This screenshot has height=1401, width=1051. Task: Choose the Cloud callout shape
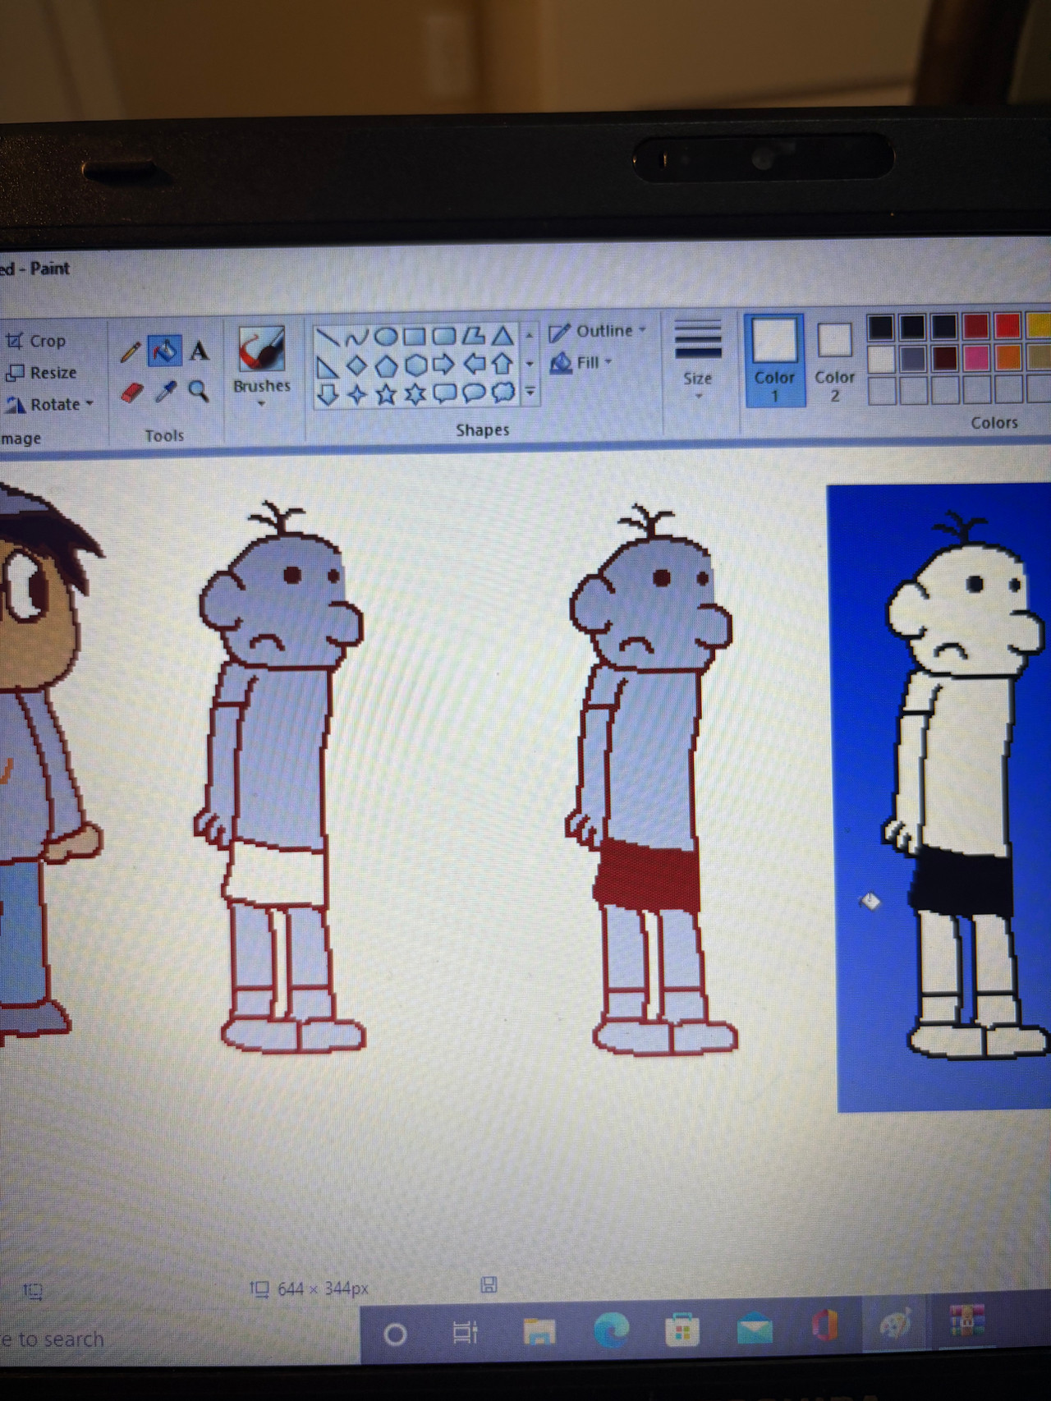tap(503, 393)
